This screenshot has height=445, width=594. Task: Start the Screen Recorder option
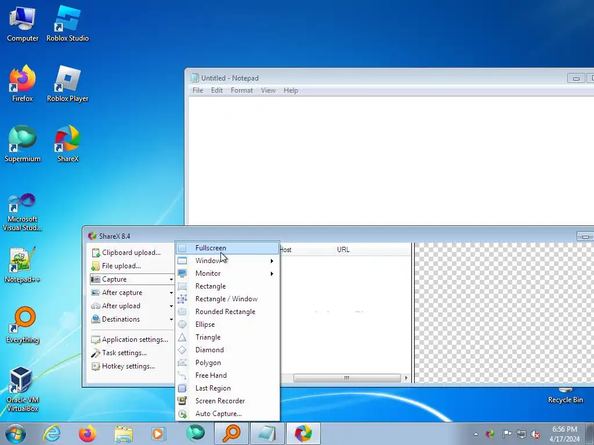pyautogui.click(x=227, y=401)
